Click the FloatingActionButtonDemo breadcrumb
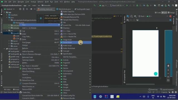Image resolution: width=178 pixels, height=100 pixels. [11, 6]
